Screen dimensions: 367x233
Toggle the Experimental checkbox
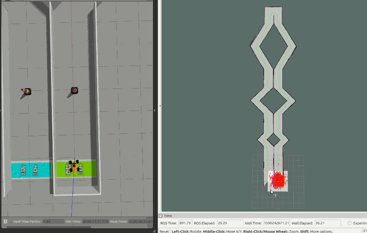[350, 223]
